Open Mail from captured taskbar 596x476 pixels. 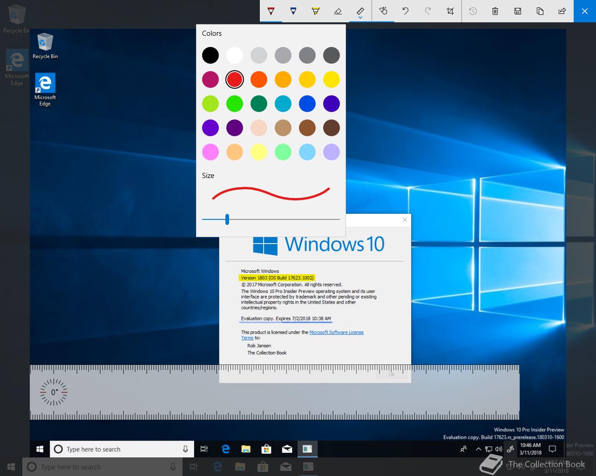pos(287,449)
